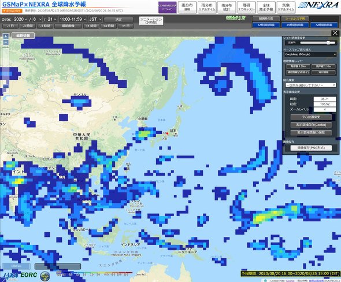Click the GSMaP logo in the toolbar
This screenshot has width=341, height=282.
pyautogui.click(x=236, y=18)
